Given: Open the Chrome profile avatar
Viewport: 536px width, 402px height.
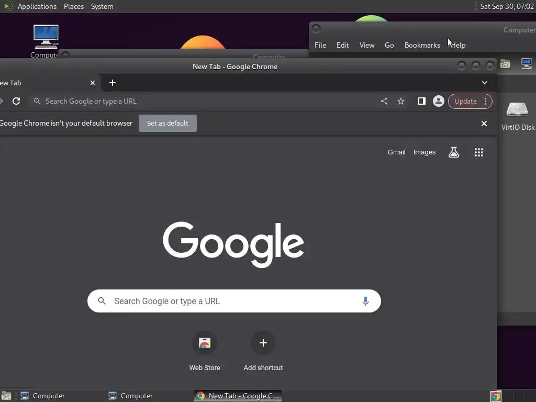Looking at the screenshot, I should pyautogui.click(x=439, y=101).
